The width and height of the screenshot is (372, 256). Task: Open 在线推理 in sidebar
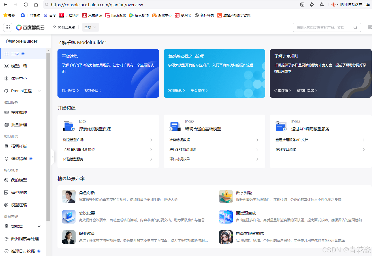tap(23, 112)
